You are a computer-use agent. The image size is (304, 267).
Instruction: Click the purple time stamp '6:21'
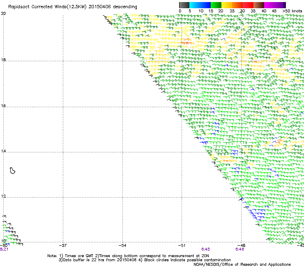tap(4, 249)
